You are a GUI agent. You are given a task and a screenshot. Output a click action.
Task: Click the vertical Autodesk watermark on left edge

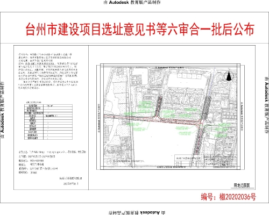(3, 110)
